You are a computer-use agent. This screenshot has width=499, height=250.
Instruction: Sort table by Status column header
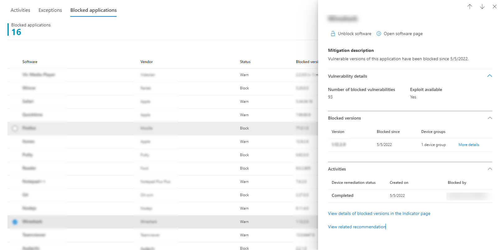245,62
